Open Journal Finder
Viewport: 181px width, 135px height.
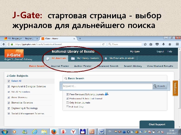(x=60, y=66)
